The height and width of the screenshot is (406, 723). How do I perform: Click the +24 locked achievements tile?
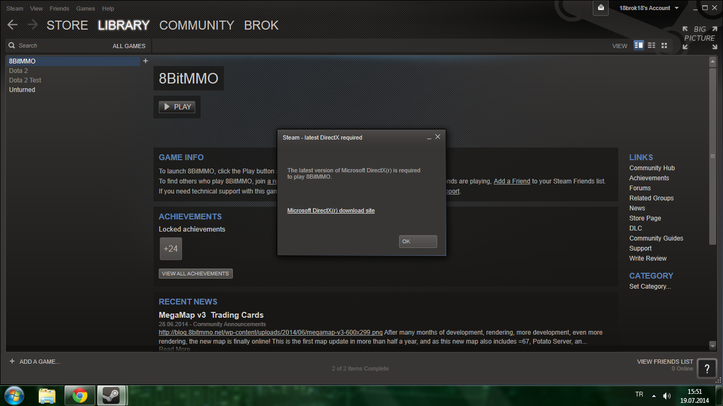click(171, 248)
